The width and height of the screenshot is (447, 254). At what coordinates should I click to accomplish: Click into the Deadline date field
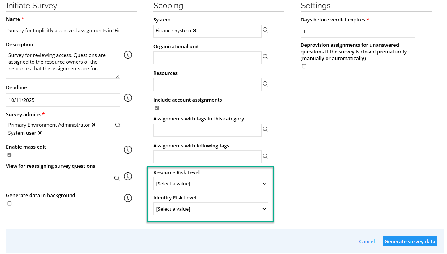63,100
